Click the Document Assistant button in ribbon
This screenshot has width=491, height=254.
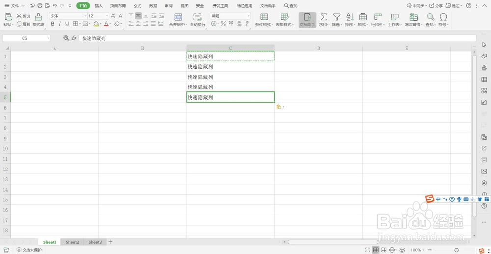tap(307, 20)
